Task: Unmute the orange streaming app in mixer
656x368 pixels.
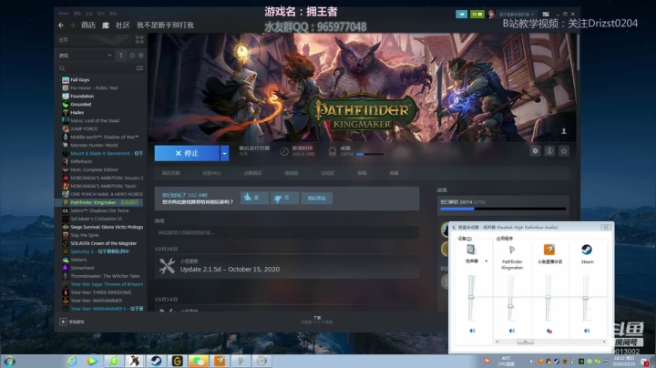Action: pyautogui.click(x=549, y=331)
